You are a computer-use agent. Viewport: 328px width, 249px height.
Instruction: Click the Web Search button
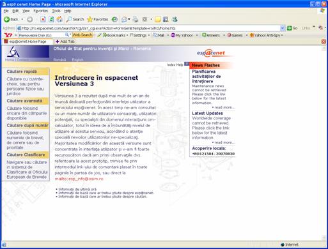82,35
